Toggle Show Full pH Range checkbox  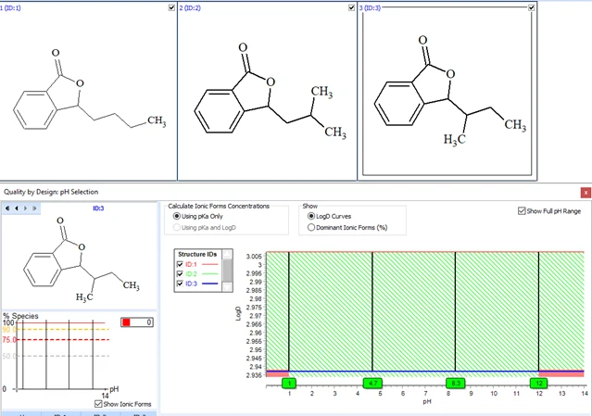(522, 211)
